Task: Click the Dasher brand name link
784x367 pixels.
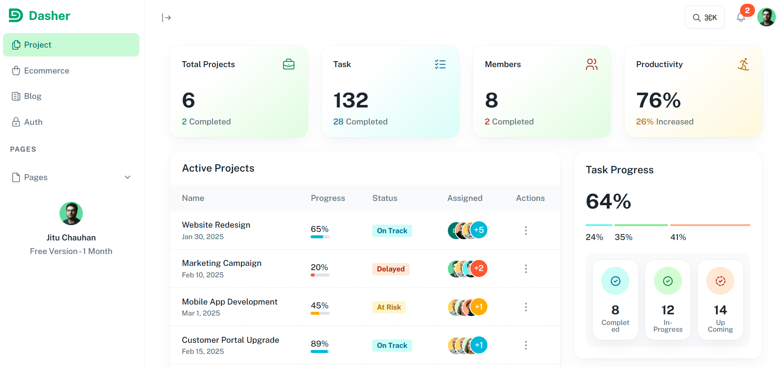Action: (x=49, y=16)
